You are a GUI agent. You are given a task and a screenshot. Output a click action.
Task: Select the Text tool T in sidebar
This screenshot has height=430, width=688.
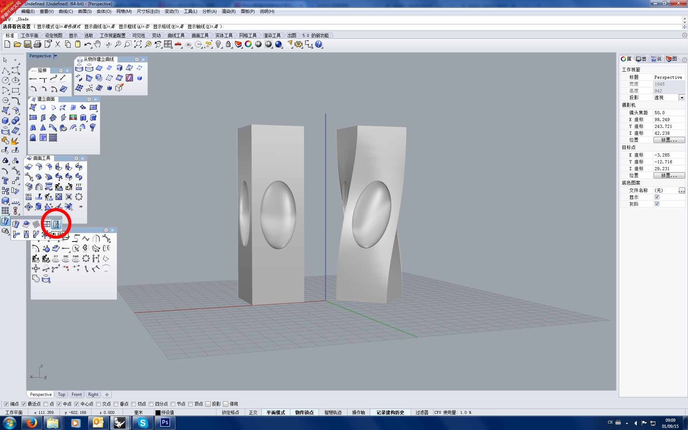click(x=5, y=181)
